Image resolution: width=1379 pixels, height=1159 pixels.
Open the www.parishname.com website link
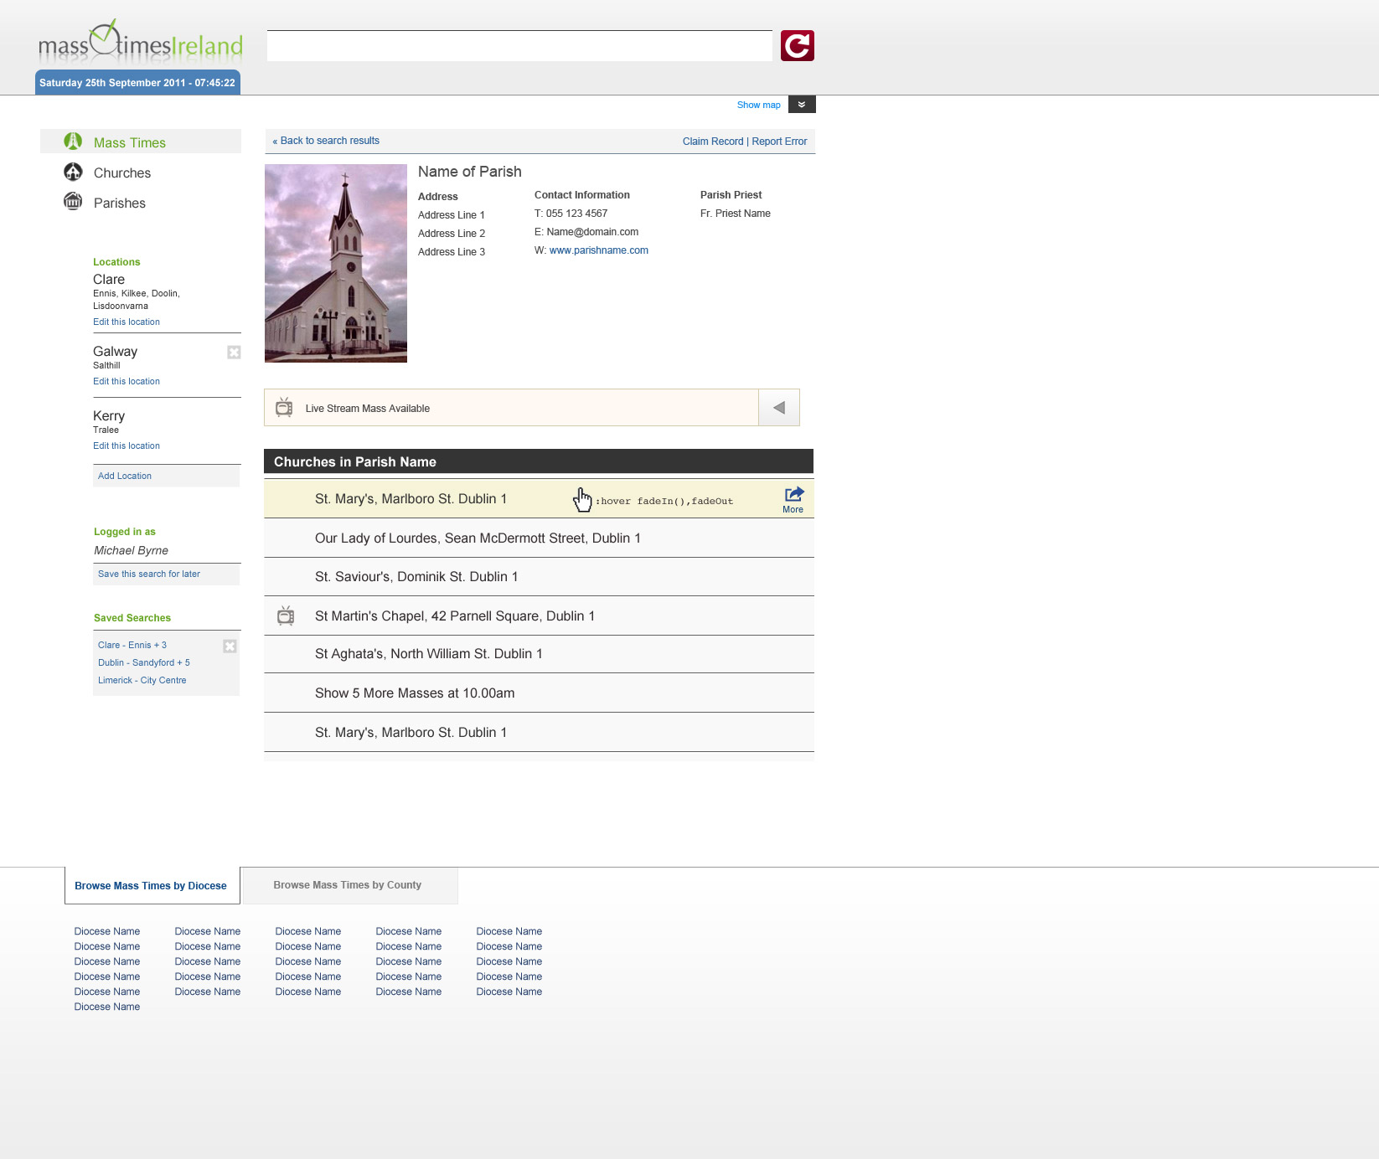(598, 250)
